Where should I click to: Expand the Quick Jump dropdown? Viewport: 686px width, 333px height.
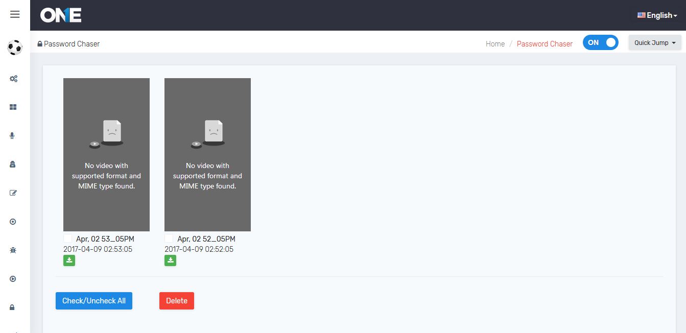(x=654, y=43)
